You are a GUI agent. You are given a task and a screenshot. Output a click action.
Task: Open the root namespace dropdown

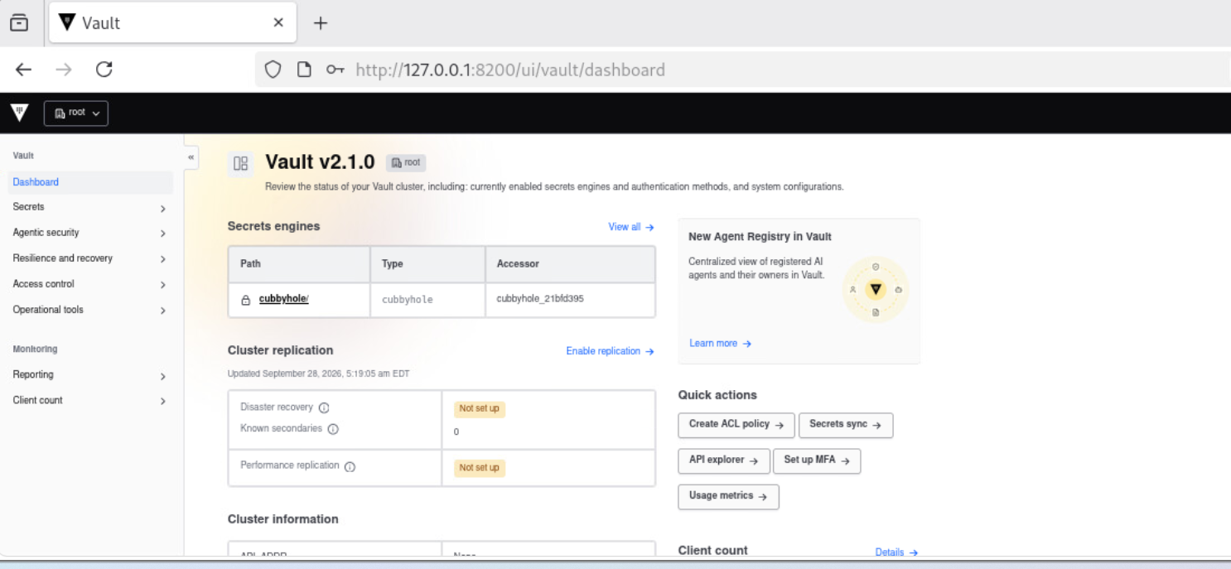[76, 113]
